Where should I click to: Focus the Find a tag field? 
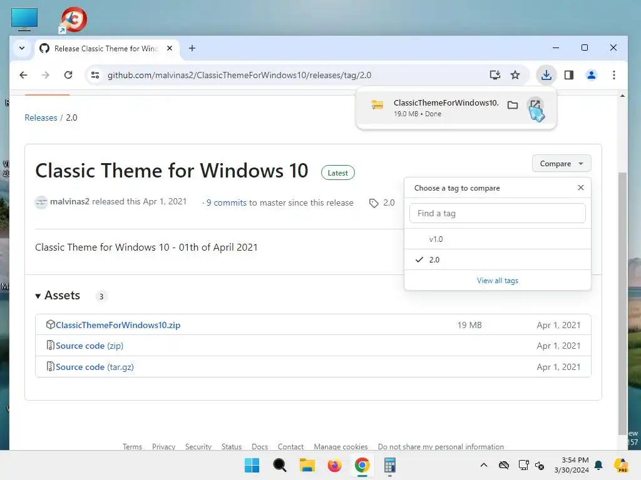[x=497, y=213]
